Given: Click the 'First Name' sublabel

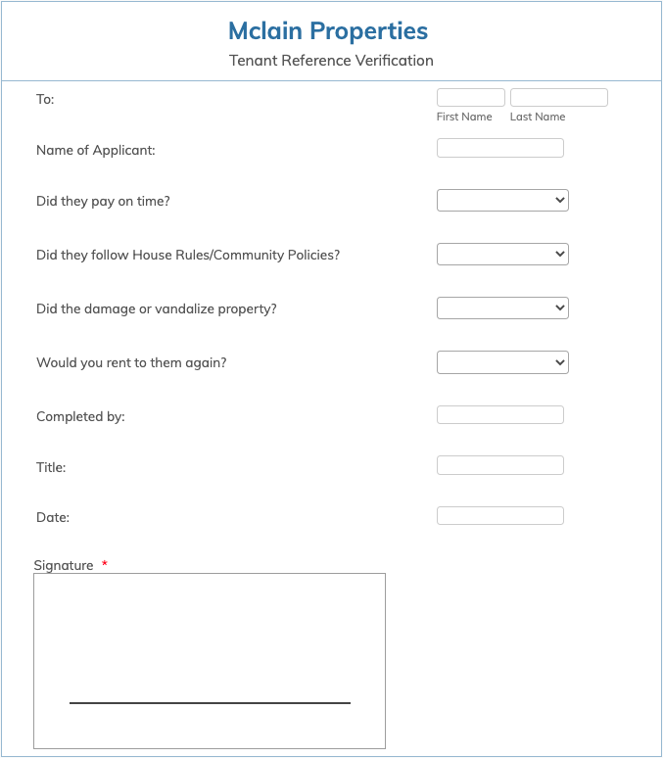Looking at the screenshot, I should (464, 117).
